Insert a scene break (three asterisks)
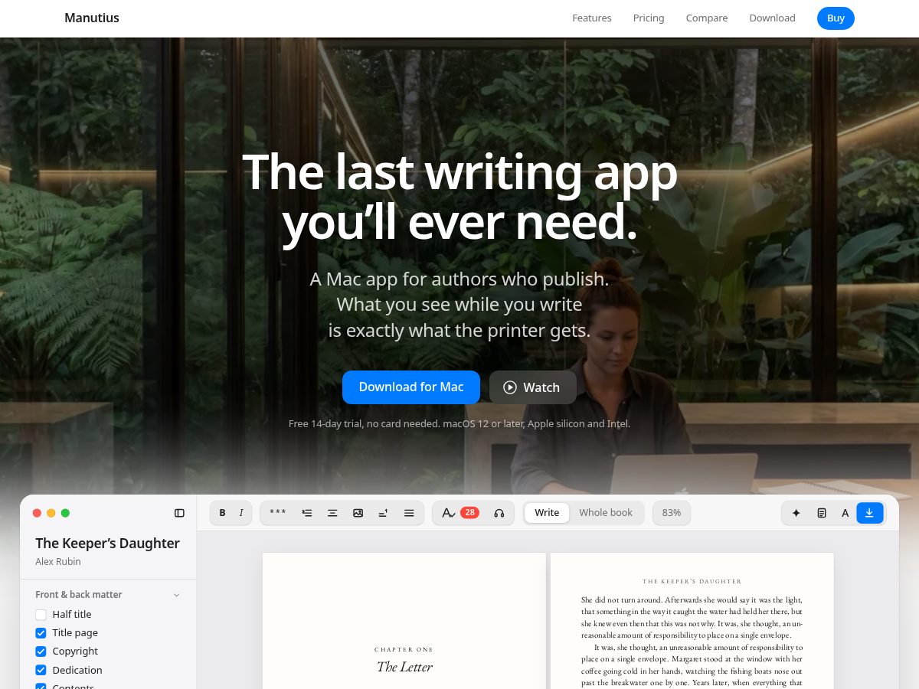Image resolution: width=919 pixels, height=689 pixels. click(x=278, y=513)
